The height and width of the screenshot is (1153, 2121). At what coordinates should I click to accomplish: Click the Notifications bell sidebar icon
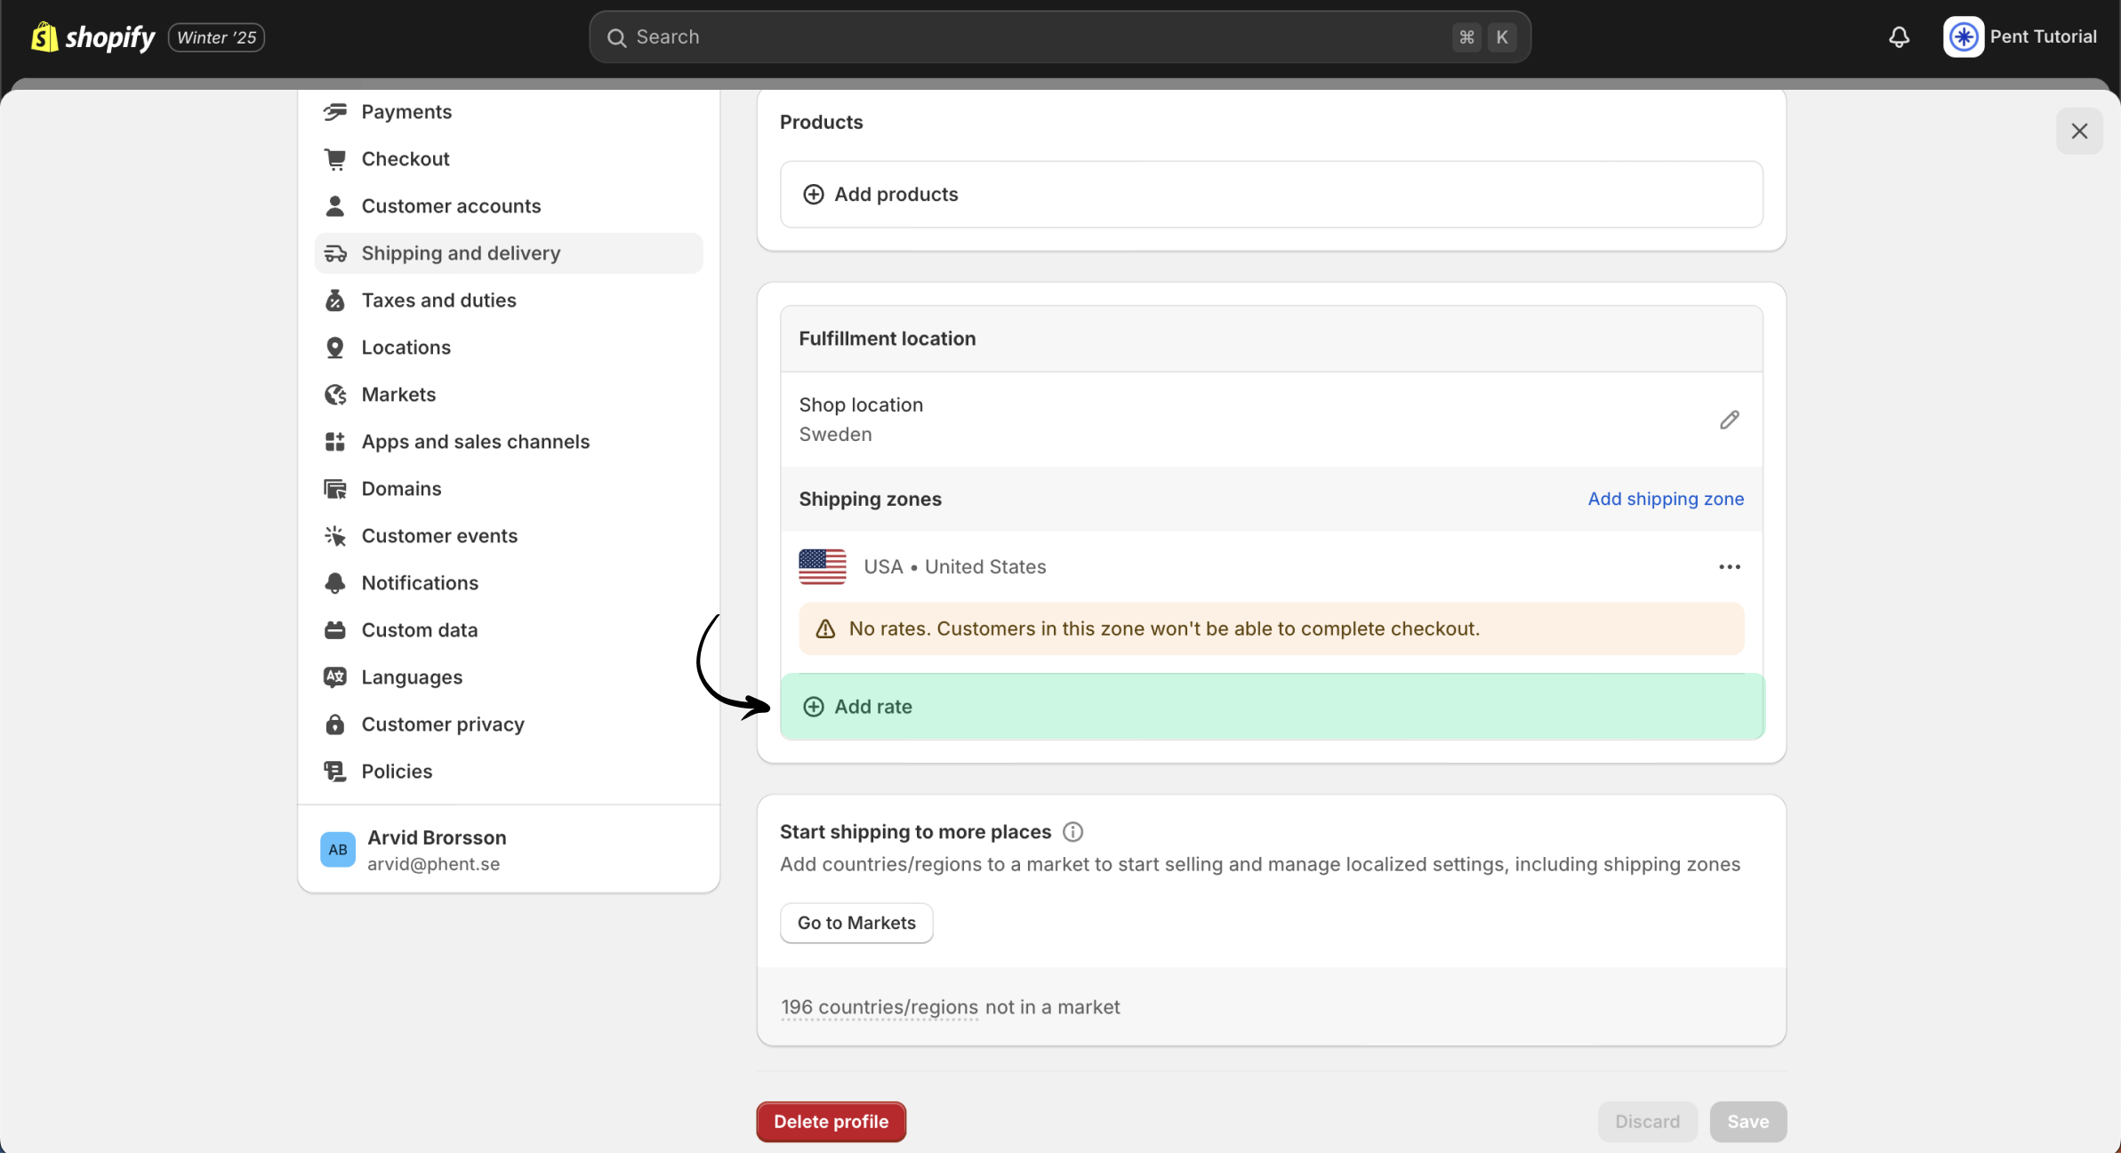click(x=335, y=583)
